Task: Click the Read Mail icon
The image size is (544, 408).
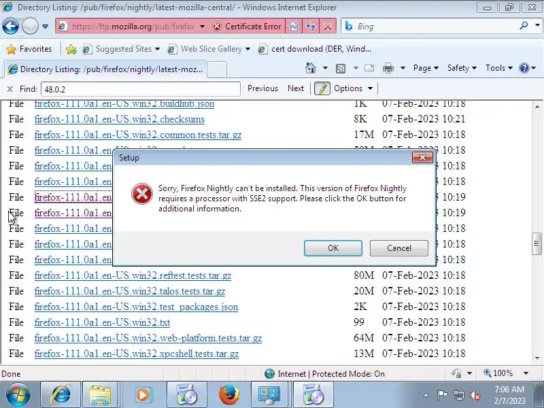Action: [369, 68]
